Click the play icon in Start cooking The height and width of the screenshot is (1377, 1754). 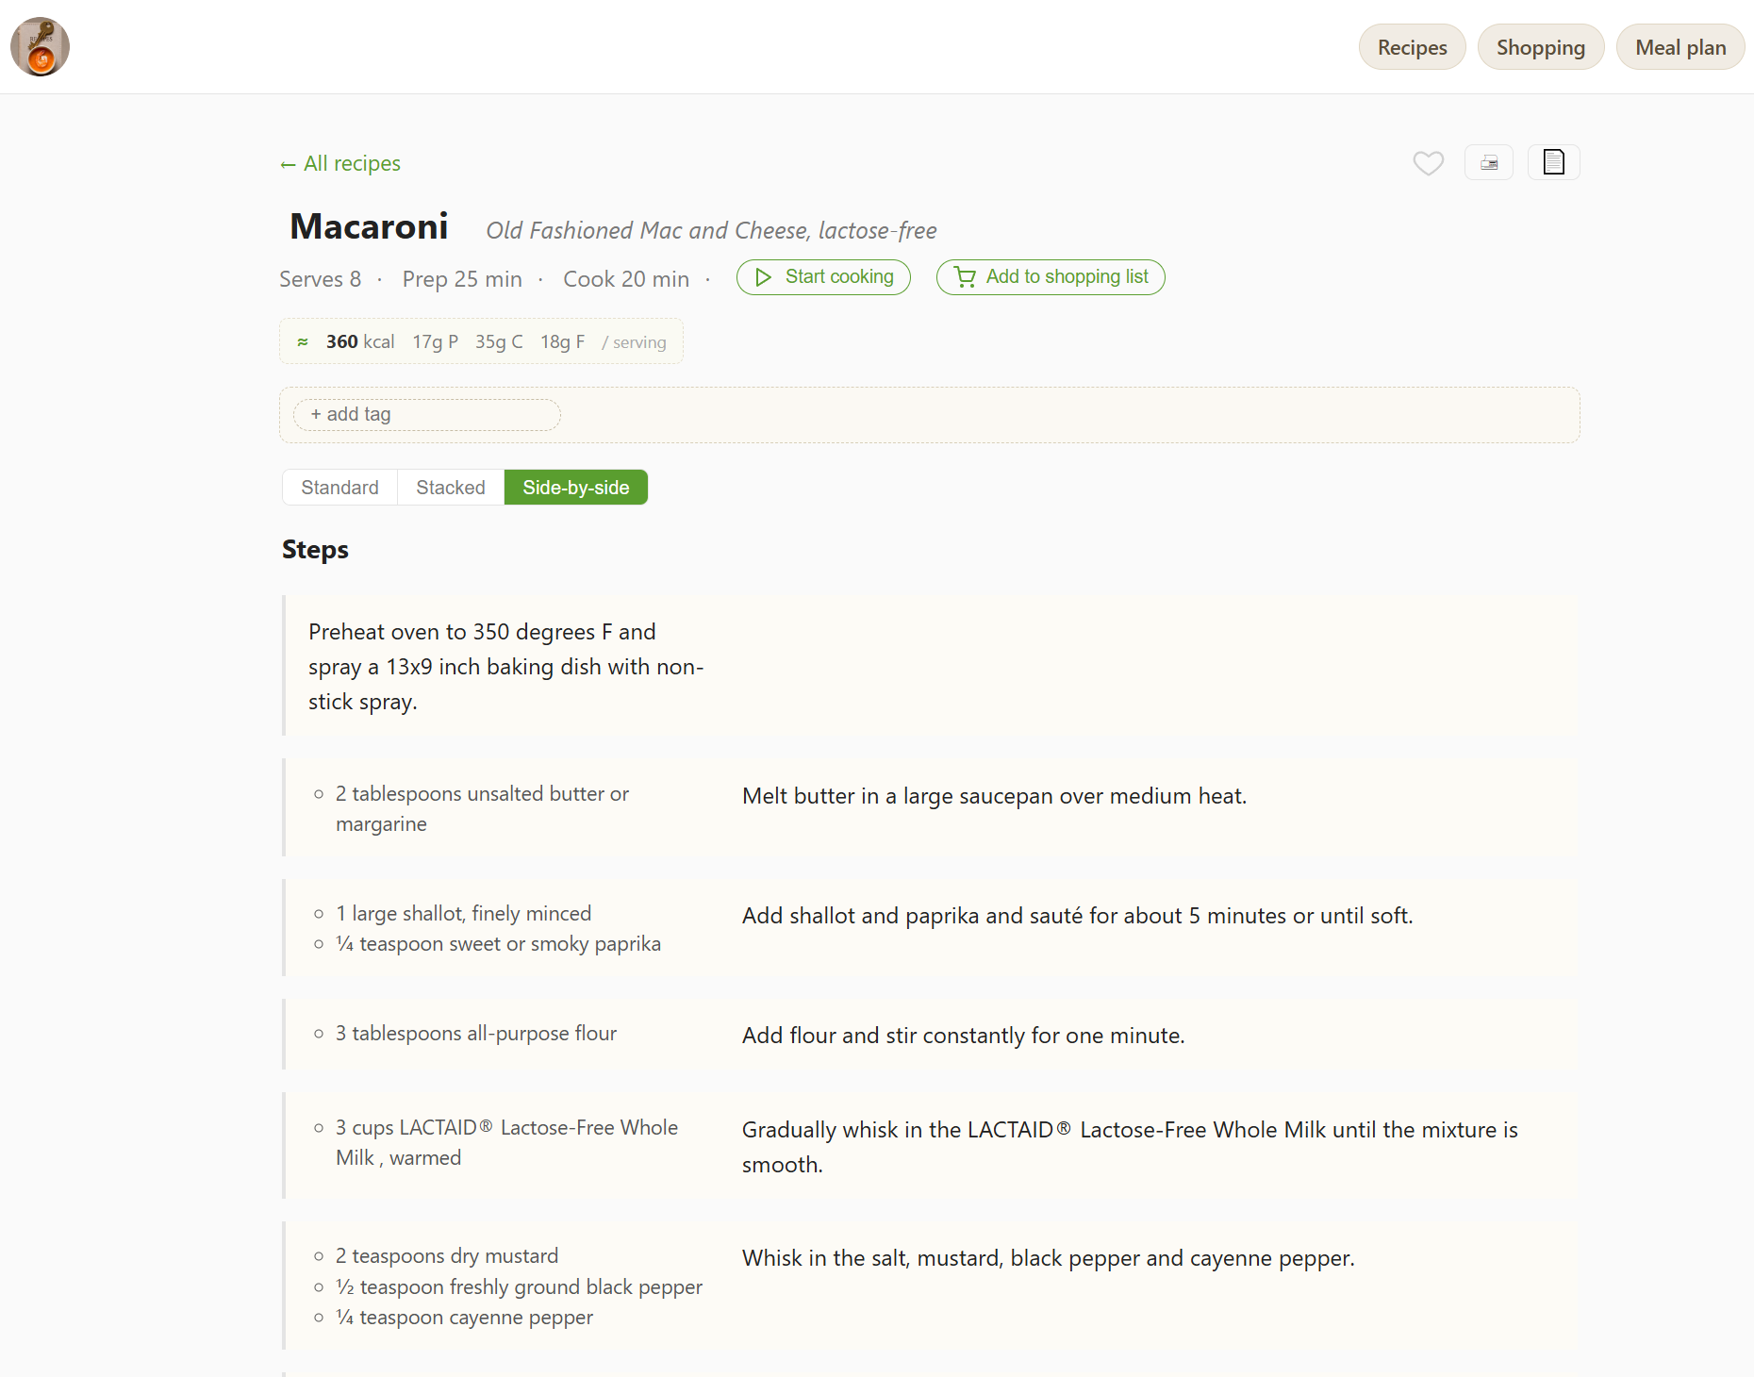(763, 277)
